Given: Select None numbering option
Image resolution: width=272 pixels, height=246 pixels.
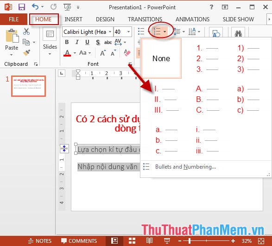Looking at the screenshot, I should 161,58.
